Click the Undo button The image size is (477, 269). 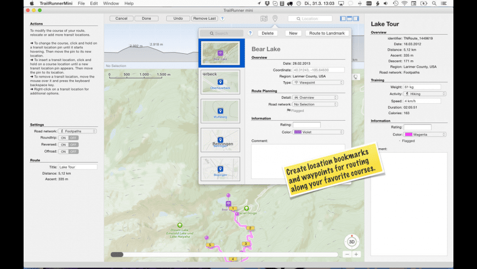(178, 19)
